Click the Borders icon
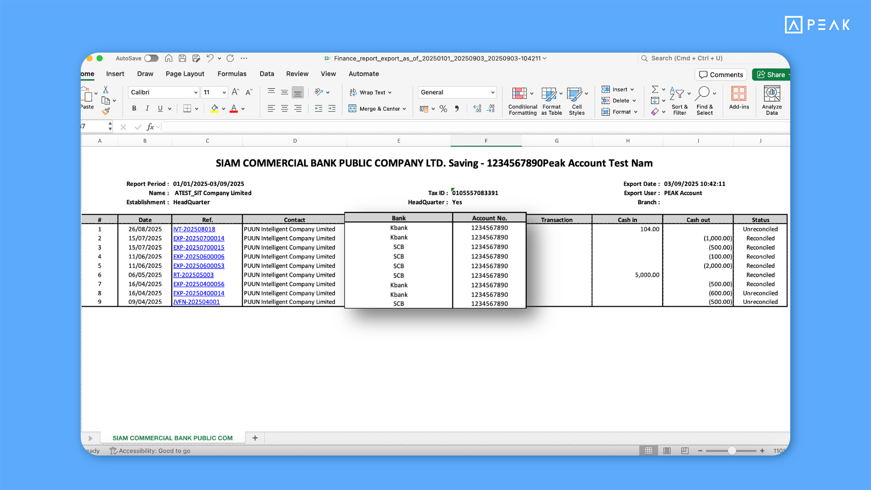Viewport: 871px width, 490px height. coord(187,108)
